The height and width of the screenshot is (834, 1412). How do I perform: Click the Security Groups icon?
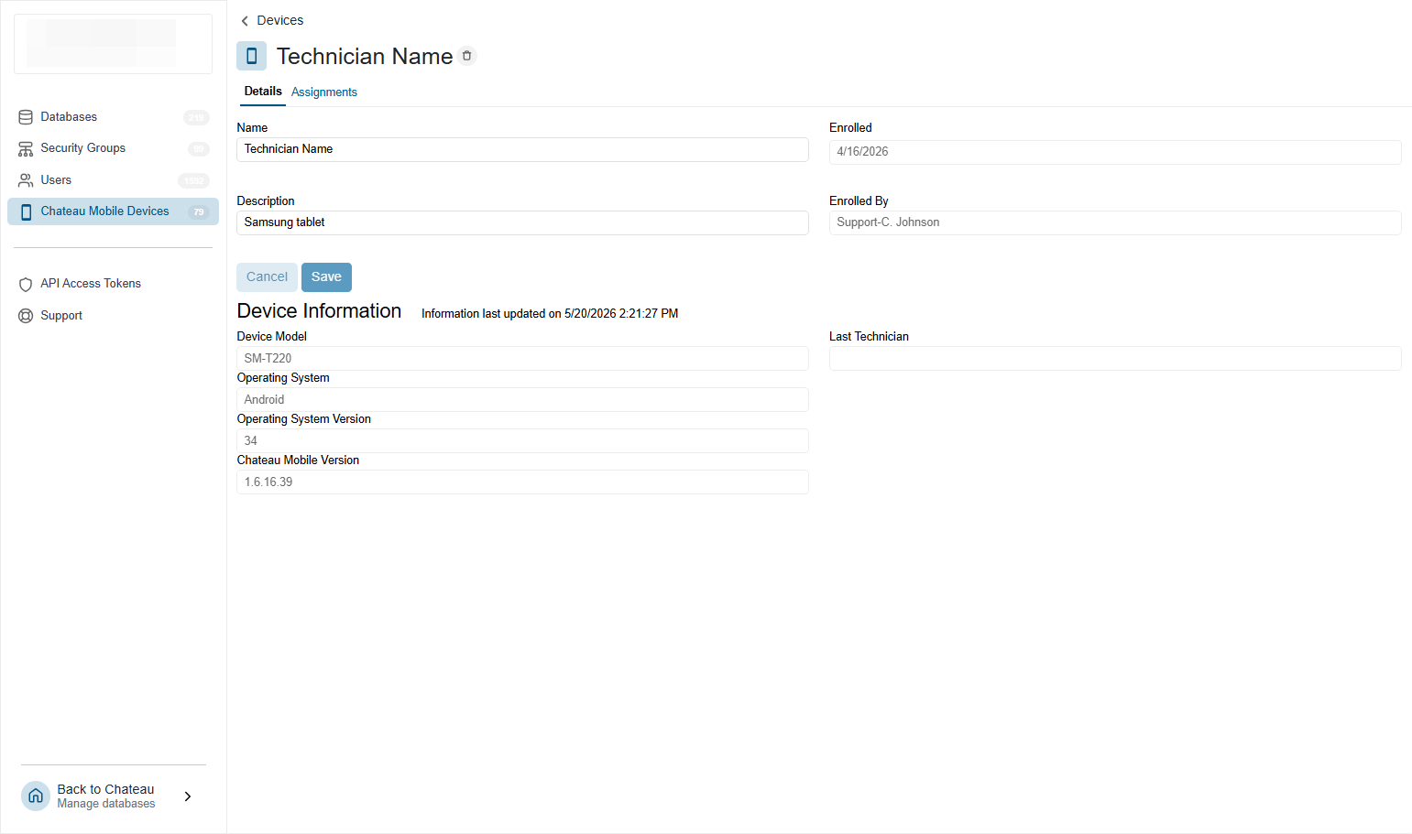click(26, 148)
